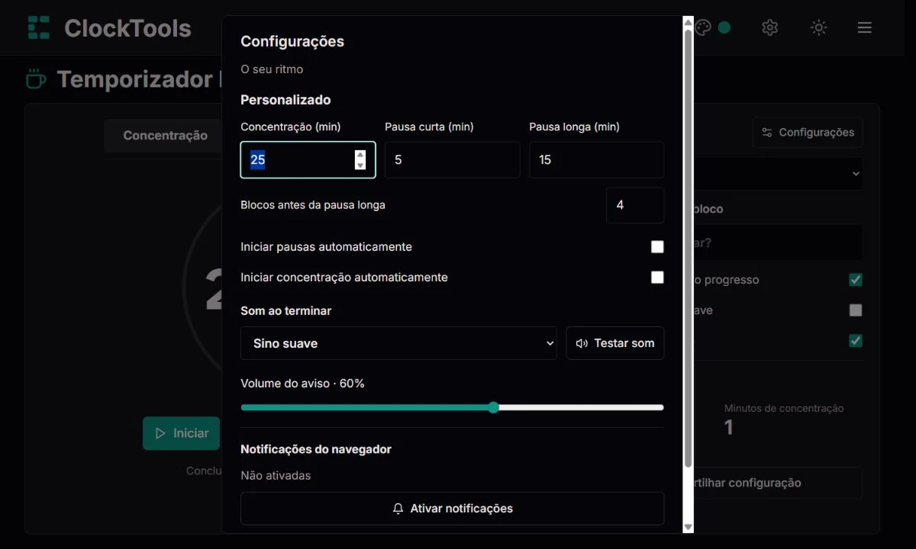Click the background Configurações button
The width and height of the screenshot is (916, 549).
click(808, 133)
